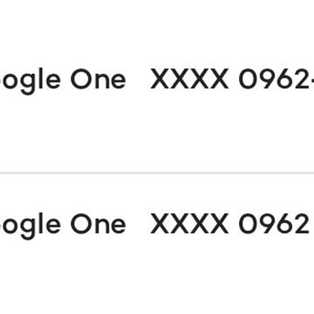Click the 0962 digits in the upper row
The width and height of the screenshot is (314, 314).
point(274,78)
